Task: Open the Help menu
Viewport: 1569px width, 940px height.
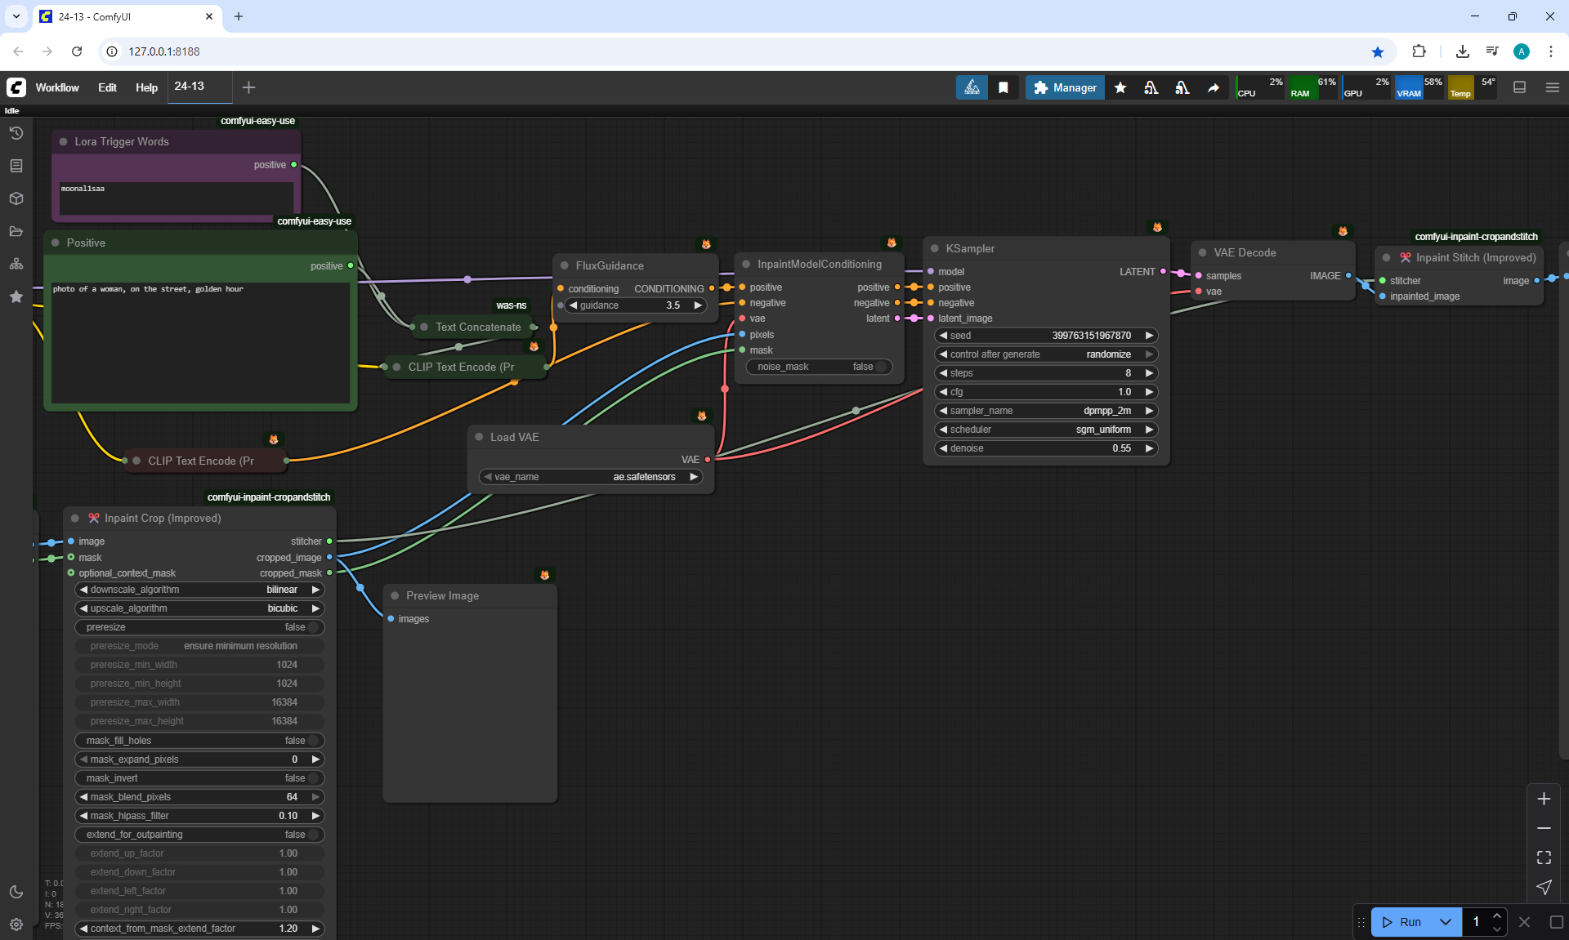Action: 146,87
